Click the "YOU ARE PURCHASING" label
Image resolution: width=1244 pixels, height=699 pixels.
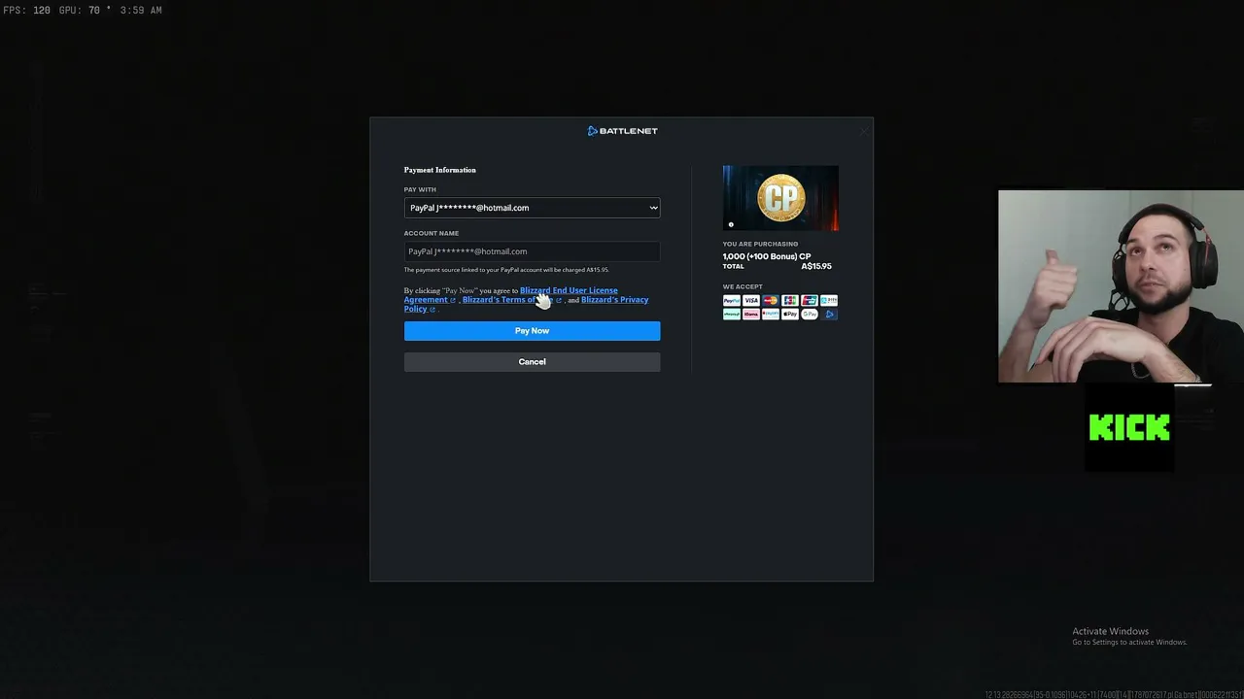(x=760, y=245)
